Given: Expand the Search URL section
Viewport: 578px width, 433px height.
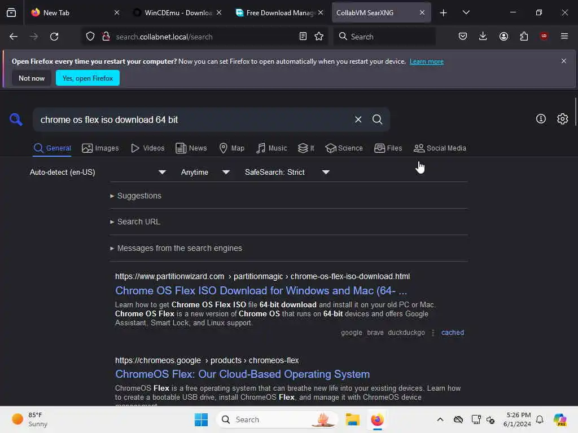Looking at the screenshot, I should tap(135, 222).
